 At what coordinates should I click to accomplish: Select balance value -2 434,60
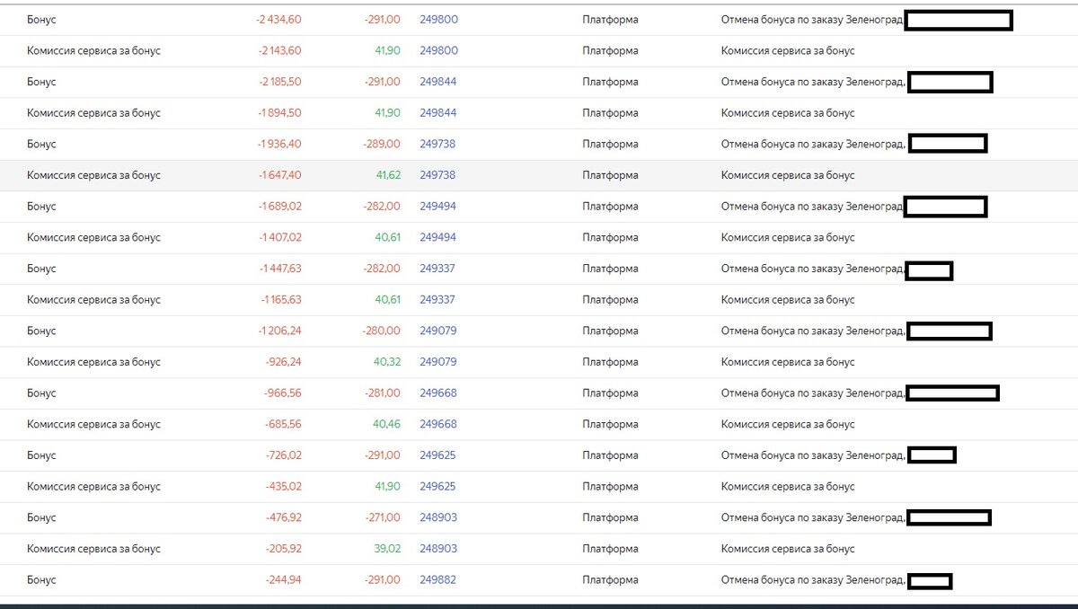tap(278, 20)
